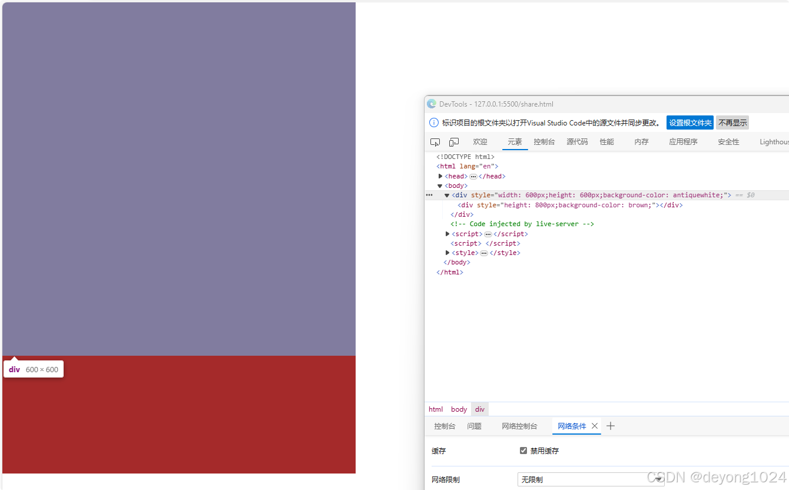Click the div 600 × 600 tooltip

click(34, 369)
